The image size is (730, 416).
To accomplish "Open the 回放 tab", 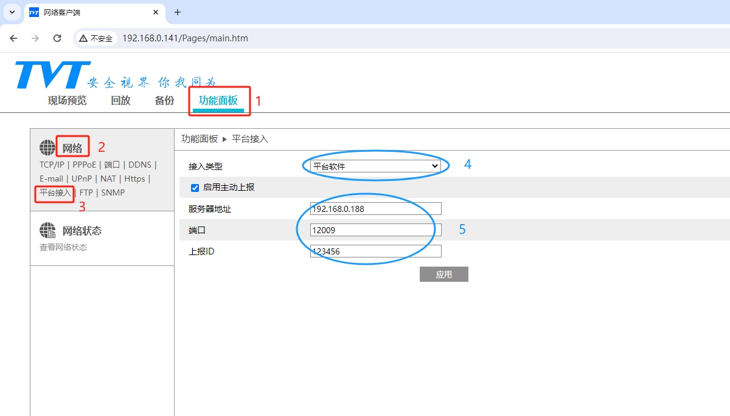I will [x=120, y=101].
